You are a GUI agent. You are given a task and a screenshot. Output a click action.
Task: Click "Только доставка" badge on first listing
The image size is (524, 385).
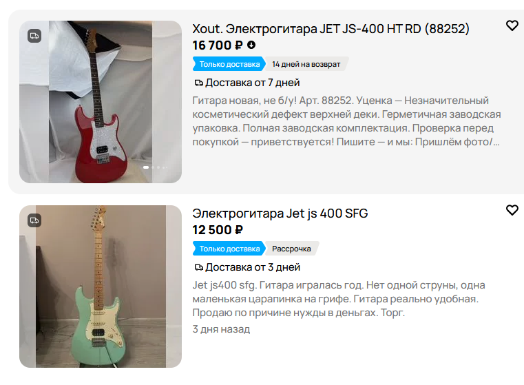coord(229,64)
